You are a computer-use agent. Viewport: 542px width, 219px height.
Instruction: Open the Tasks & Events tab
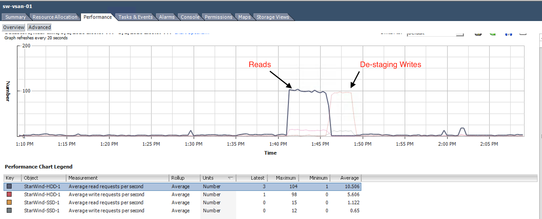(x=135, y=17)
